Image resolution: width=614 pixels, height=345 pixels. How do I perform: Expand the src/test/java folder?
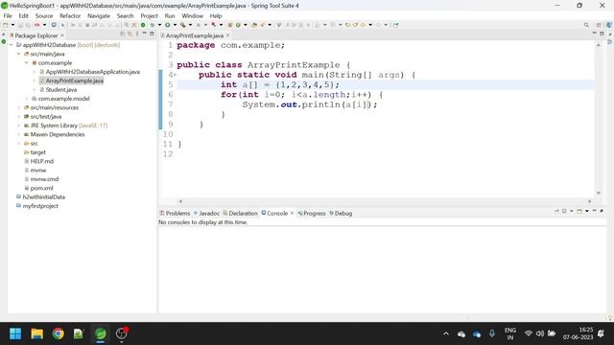coord(19,117)
